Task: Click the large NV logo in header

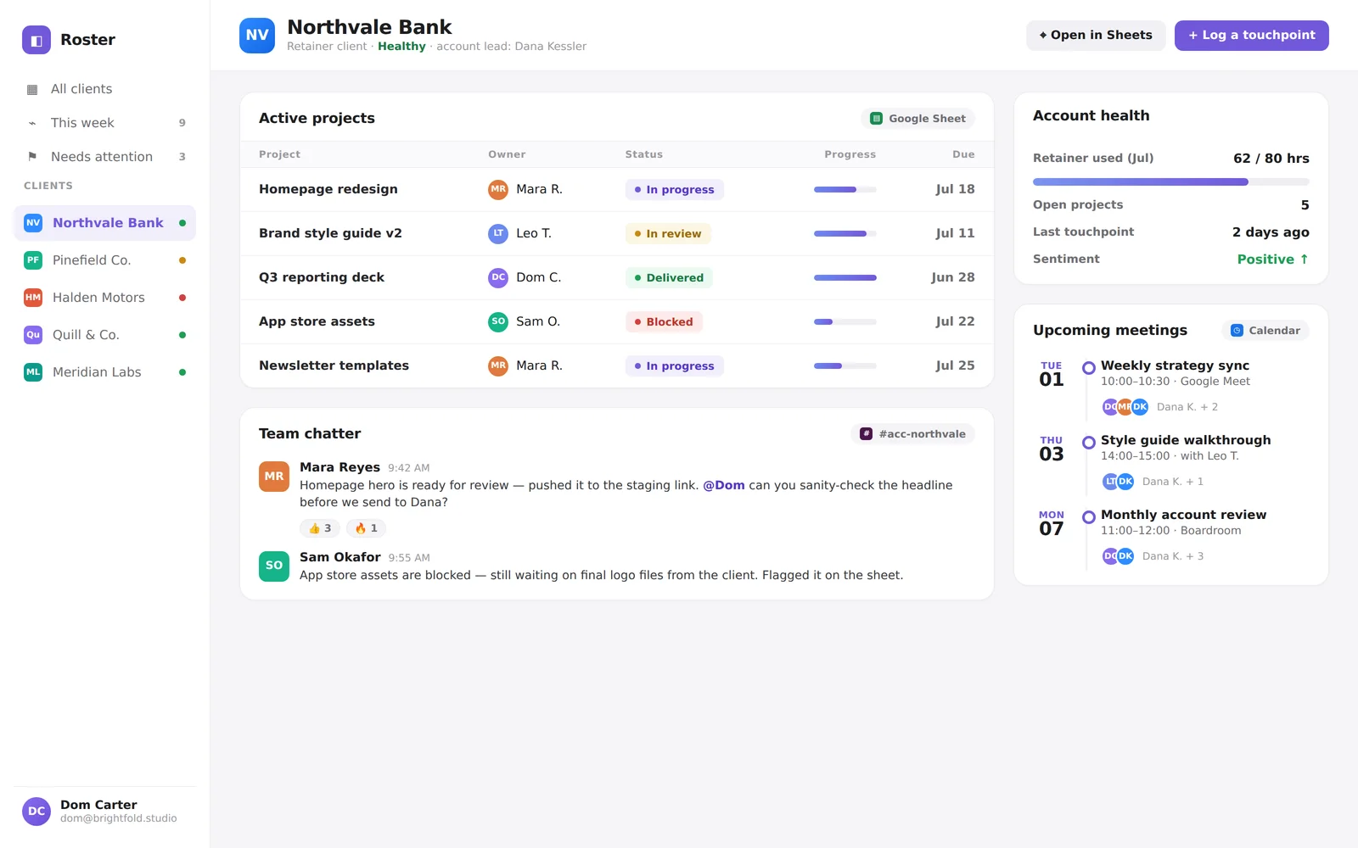Action: point(257,36)
